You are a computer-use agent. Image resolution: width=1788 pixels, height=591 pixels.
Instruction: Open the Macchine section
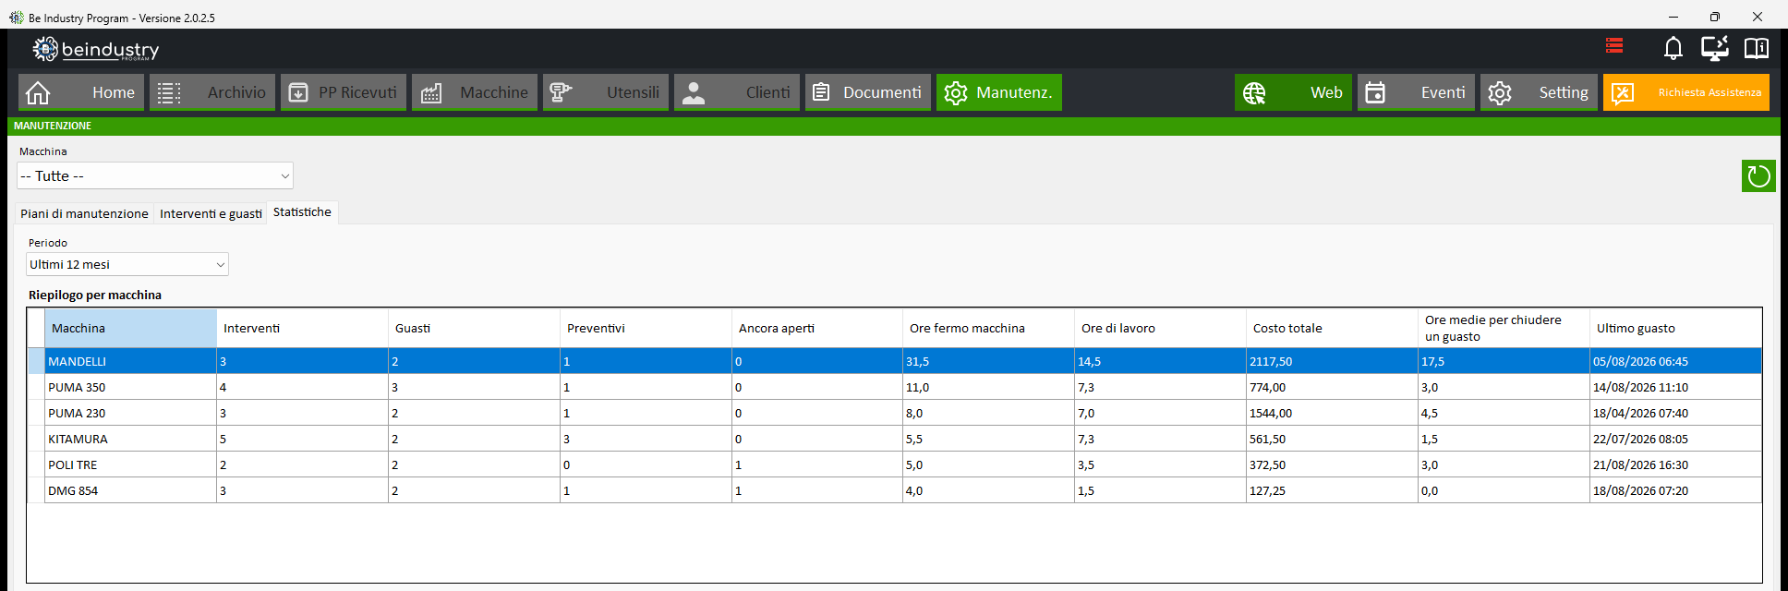coord(475,92)
